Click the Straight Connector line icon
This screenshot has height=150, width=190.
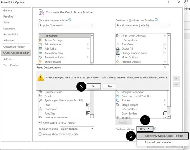click(118, 92)
